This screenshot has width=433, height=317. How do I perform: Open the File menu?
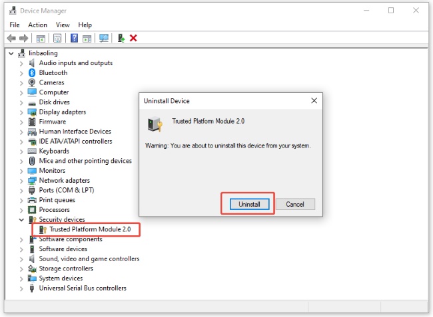click(x=15, y=25)
